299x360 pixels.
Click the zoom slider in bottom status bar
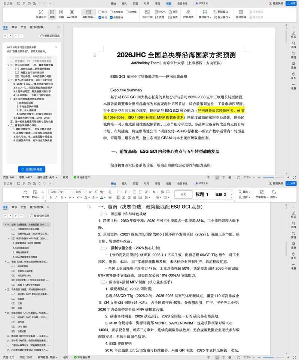click(x=273, y=357)
